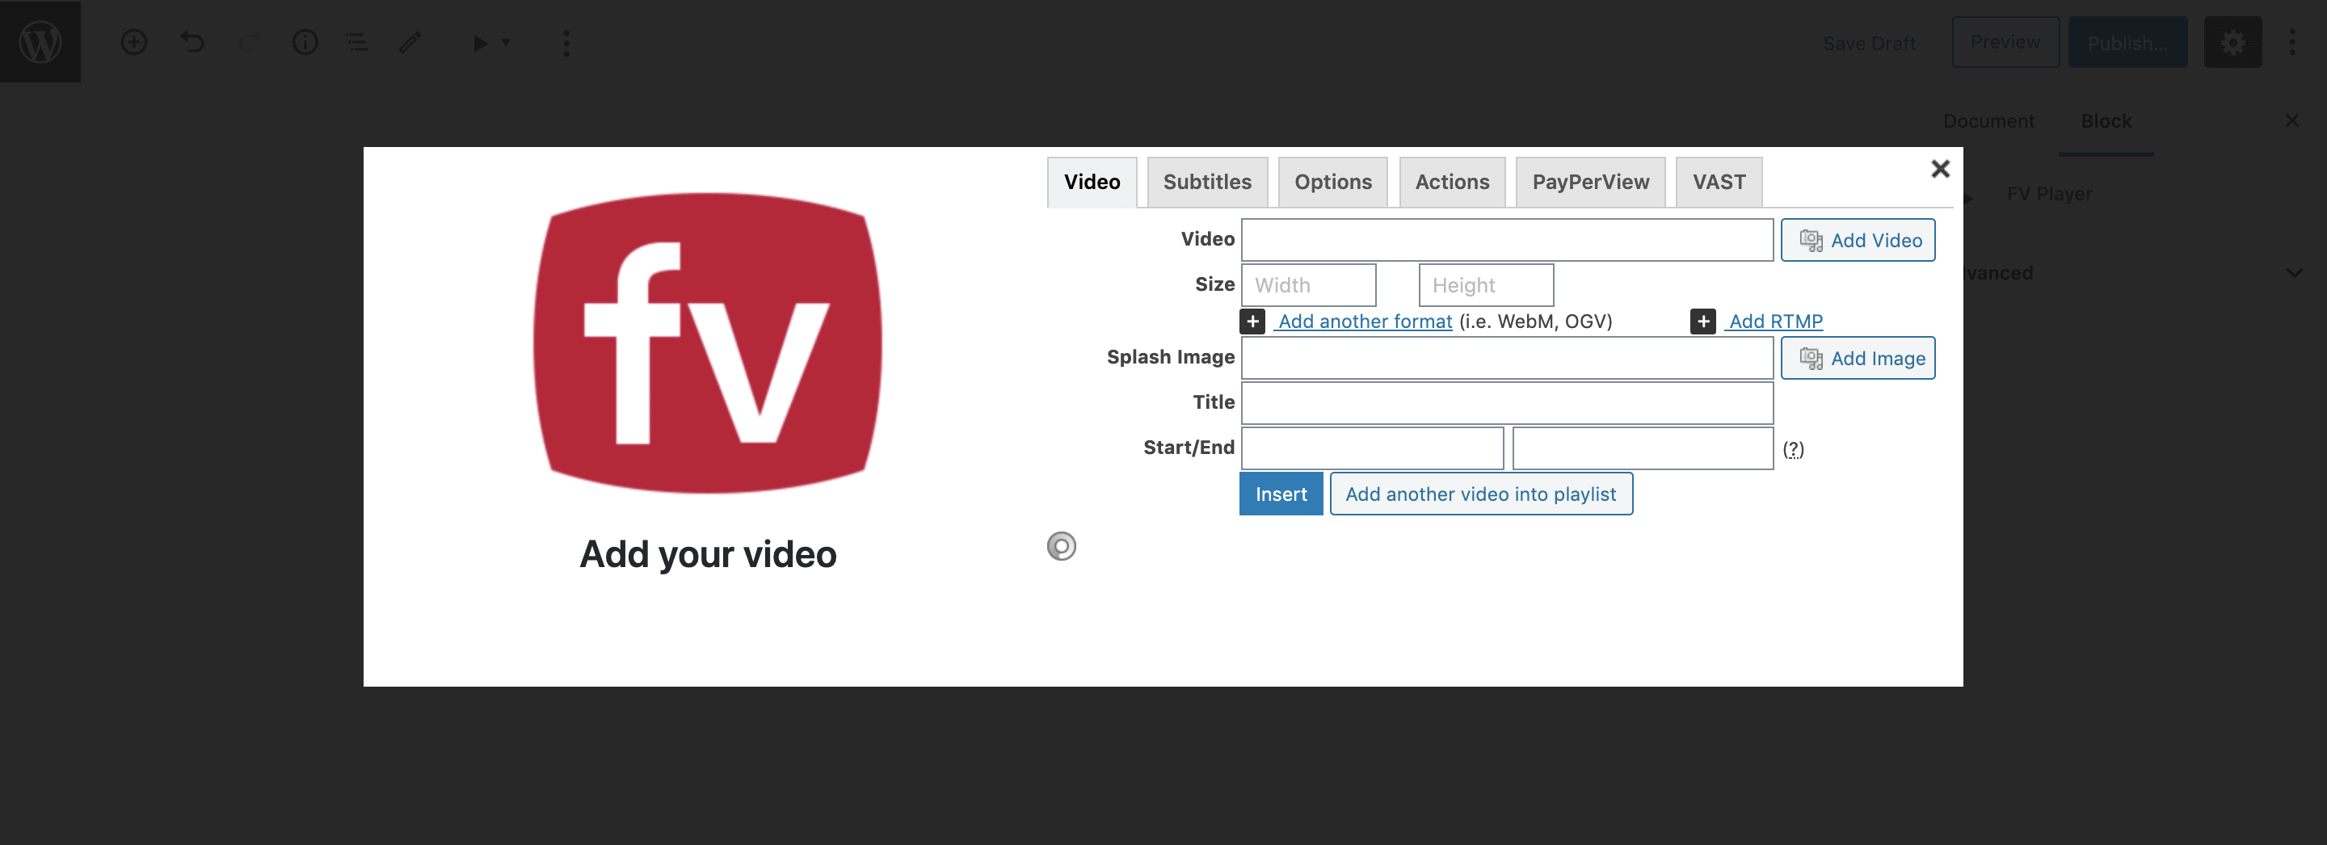Click the Add RTMP link
Viewport: 2327px width, 845px height.
[1775, 322]
